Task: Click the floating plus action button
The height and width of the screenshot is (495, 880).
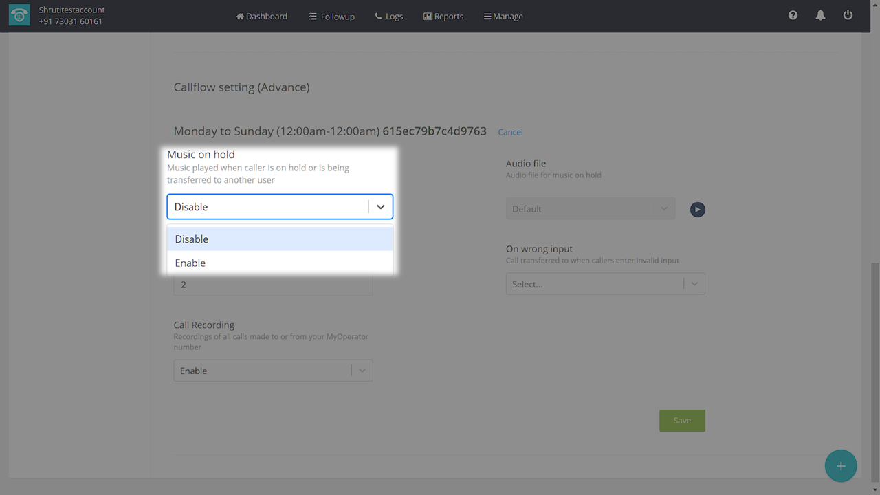Action: click(840, 466)
